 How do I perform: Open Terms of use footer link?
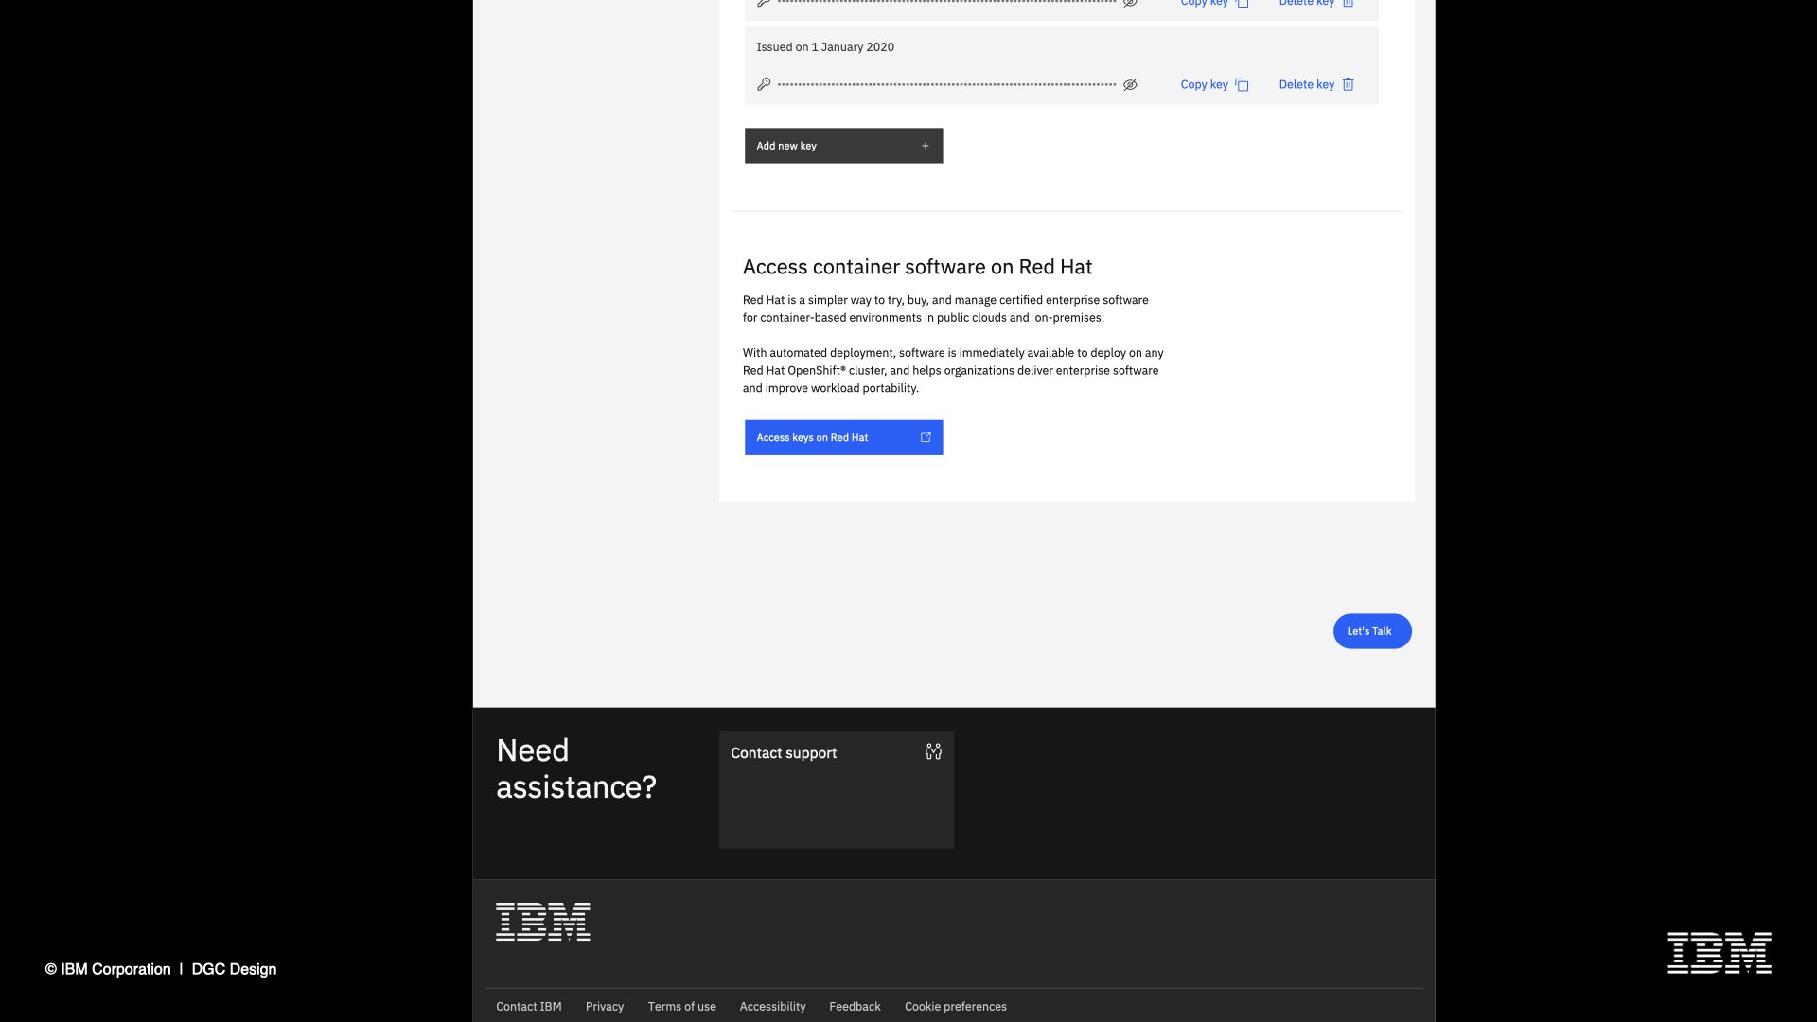tap(681, 1007)
